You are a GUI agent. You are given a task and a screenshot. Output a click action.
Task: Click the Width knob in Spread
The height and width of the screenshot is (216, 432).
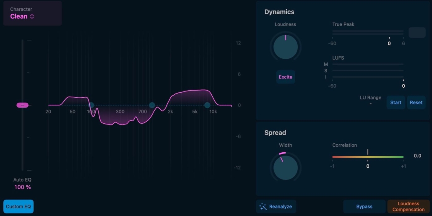pos(285,167)
